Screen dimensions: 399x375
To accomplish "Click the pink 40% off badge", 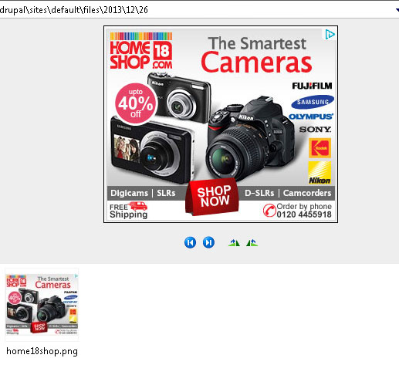I will [x=136, y=103].
